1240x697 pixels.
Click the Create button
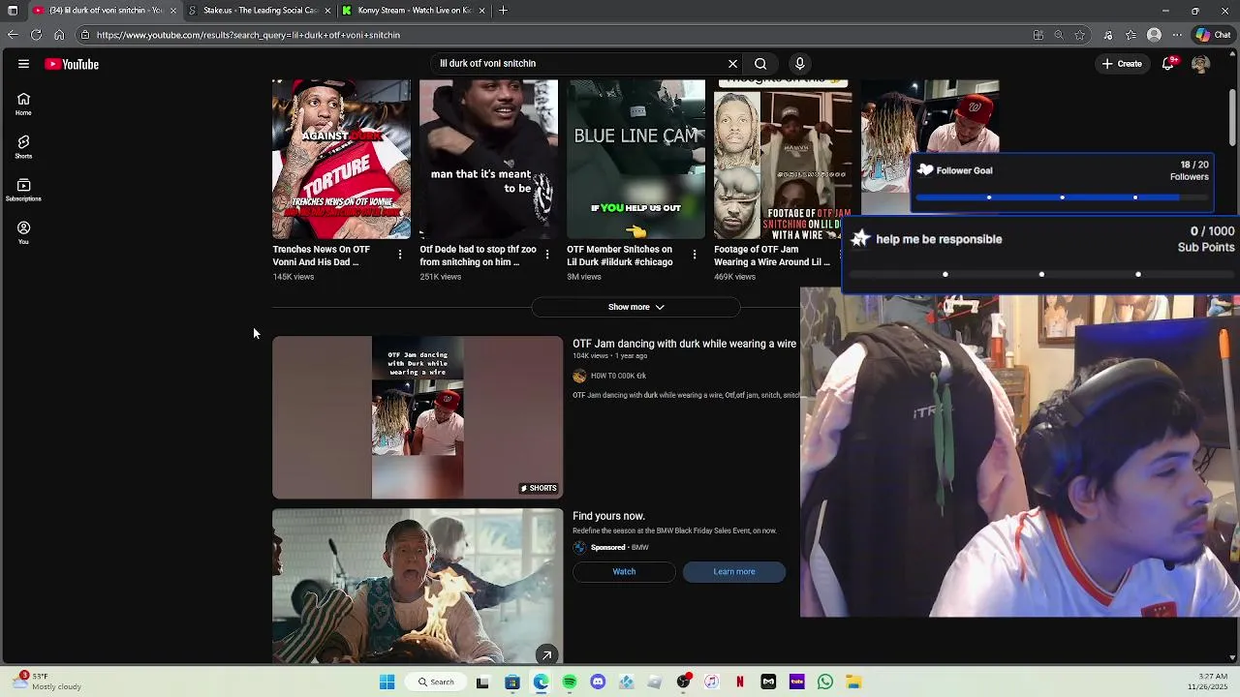click(1122, 64)
